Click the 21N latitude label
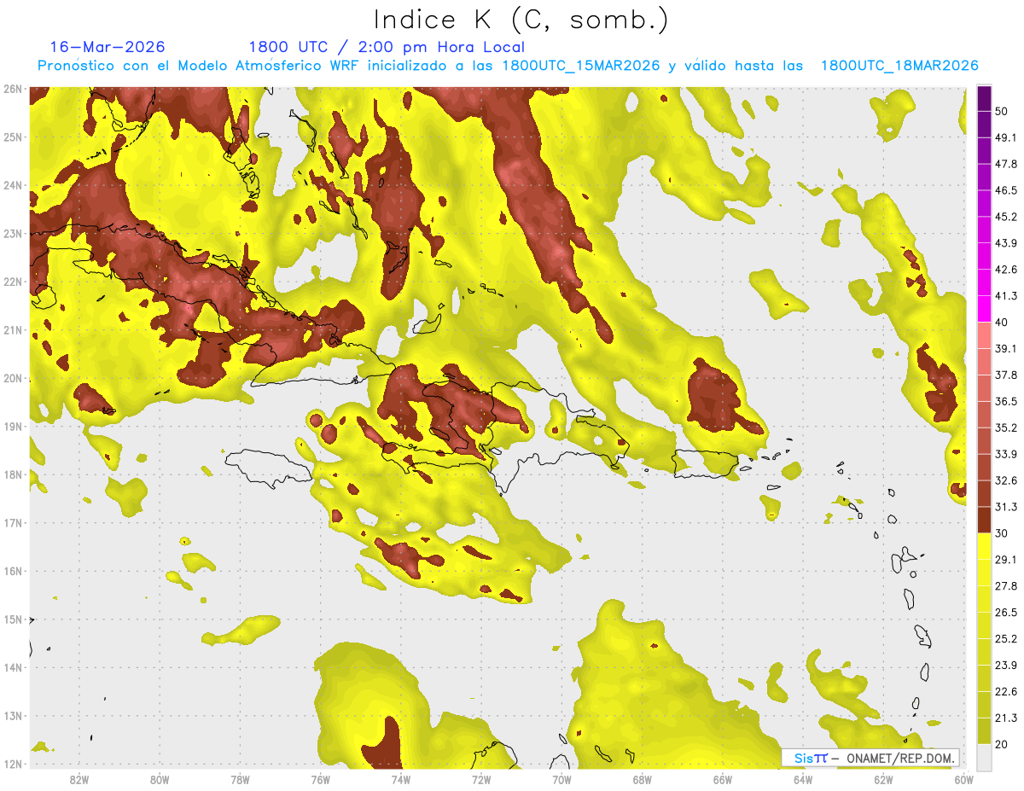Image resolution: width=1024 pixels, height=791 pixels. pos(13,330)
